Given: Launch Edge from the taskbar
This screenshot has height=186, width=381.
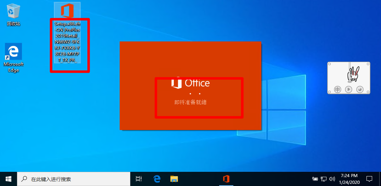Looking at the screenshot, I should (x=157, y=179).
